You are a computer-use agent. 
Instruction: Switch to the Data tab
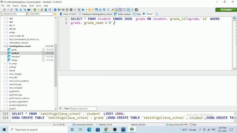coord(137,14)
